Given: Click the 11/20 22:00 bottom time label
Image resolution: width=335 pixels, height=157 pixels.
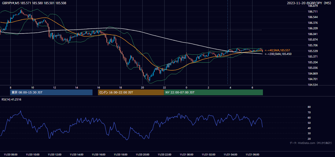Looking at the screenshot, I should coord(165,154).
